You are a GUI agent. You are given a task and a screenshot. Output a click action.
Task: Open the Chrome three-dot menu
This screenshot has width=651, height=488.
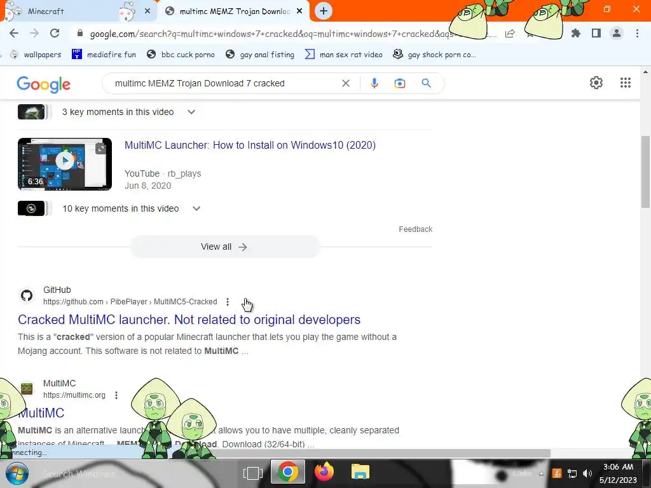coord(637,34)
